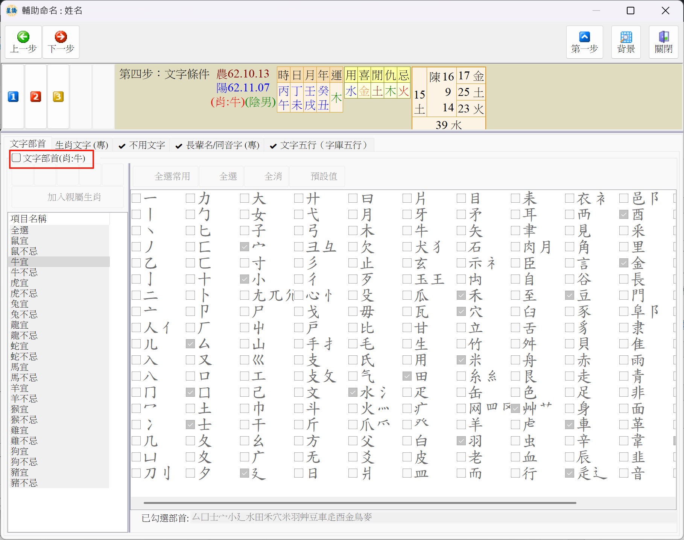This screenshot has width=684, height=540.
Task: Select the blue step 1 icon
Action: (x=13, y=97)
